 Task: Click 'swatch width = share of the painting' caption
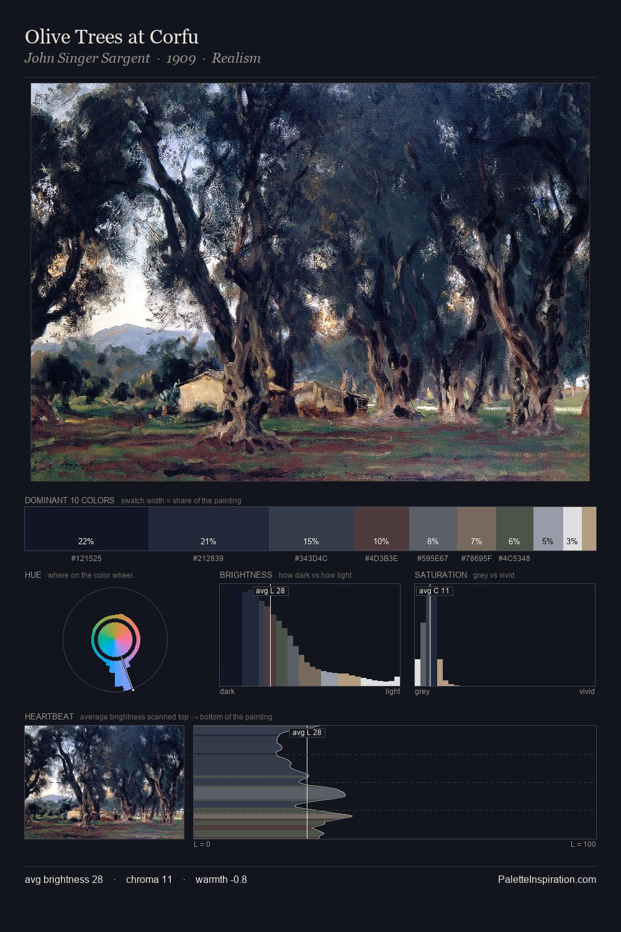pos(181,501)
